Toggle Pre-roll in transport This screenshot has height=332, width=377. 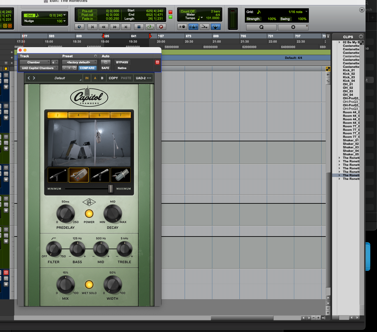(87, 11)
